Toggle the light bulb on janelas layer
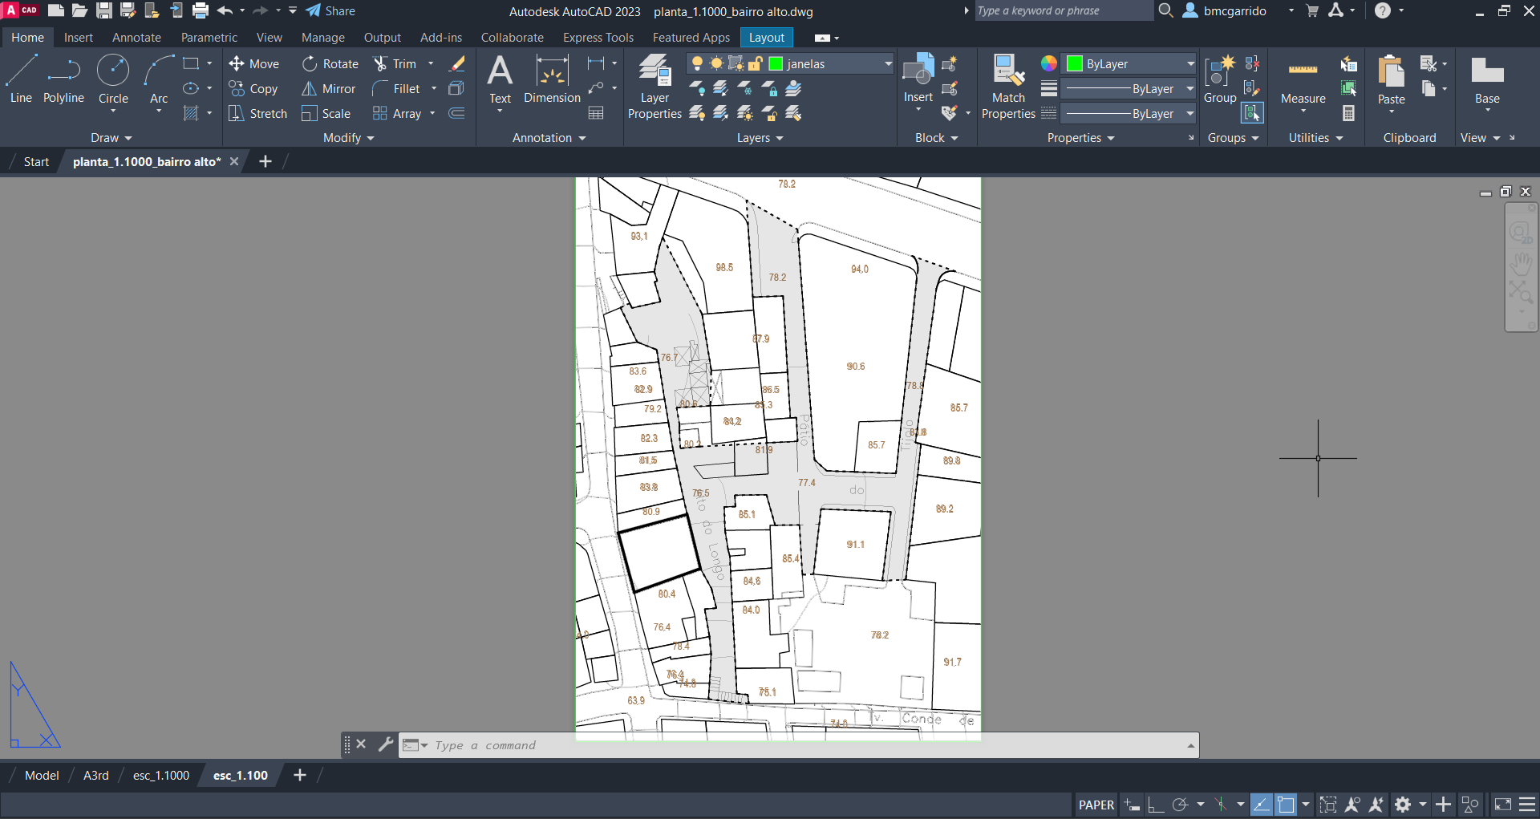 click(697, 64)
